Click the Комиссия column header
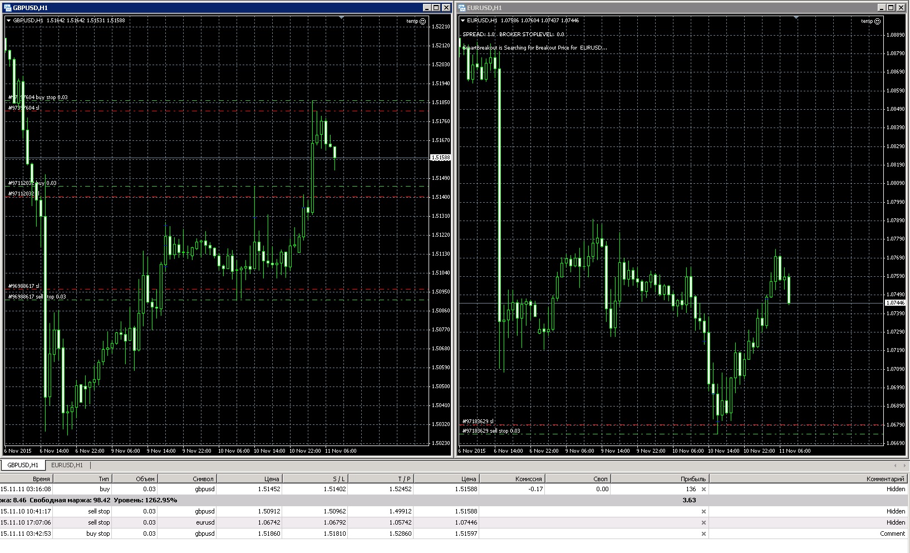This screenshot has height=553, width=910. click(512, 478)
